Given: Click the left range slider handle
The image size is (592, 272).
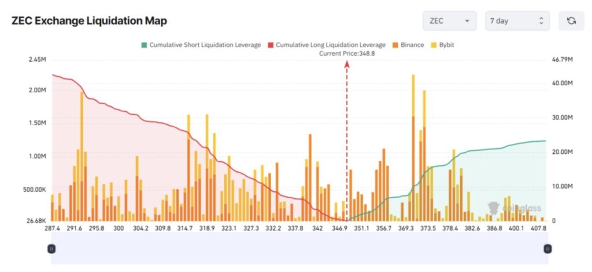Looking at the screenshot, I should (51, 248).
